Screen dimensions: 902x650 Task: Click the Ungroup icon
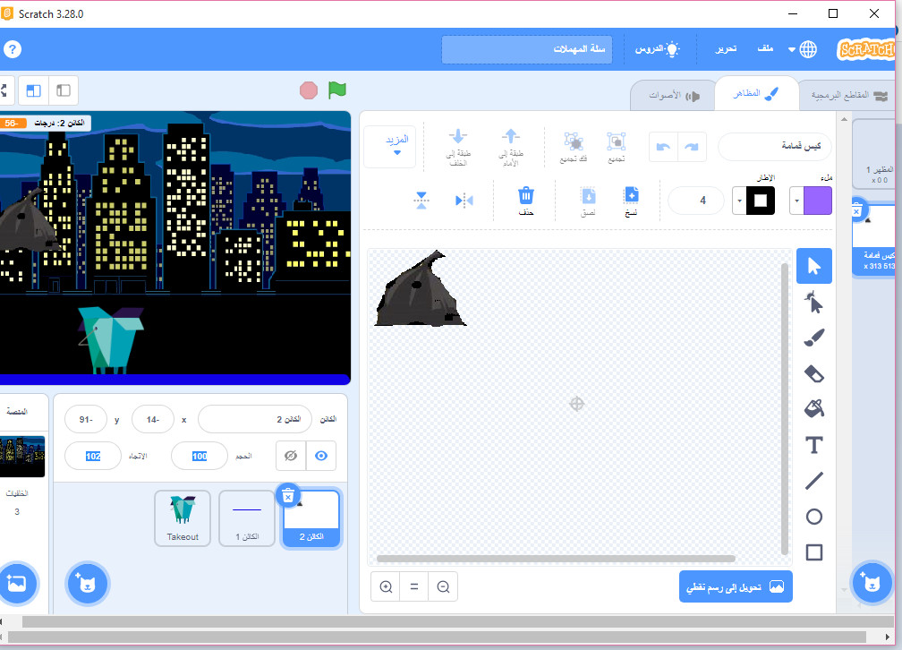point(573,146)
